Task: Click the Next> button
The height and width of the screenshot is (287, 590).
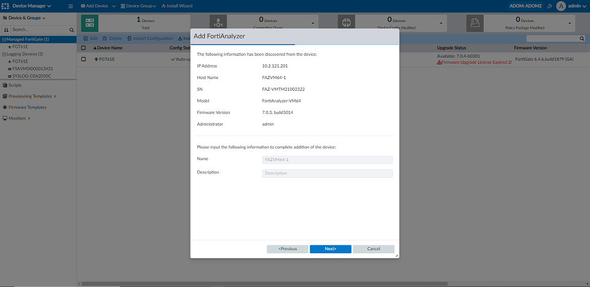Action: 331,249
